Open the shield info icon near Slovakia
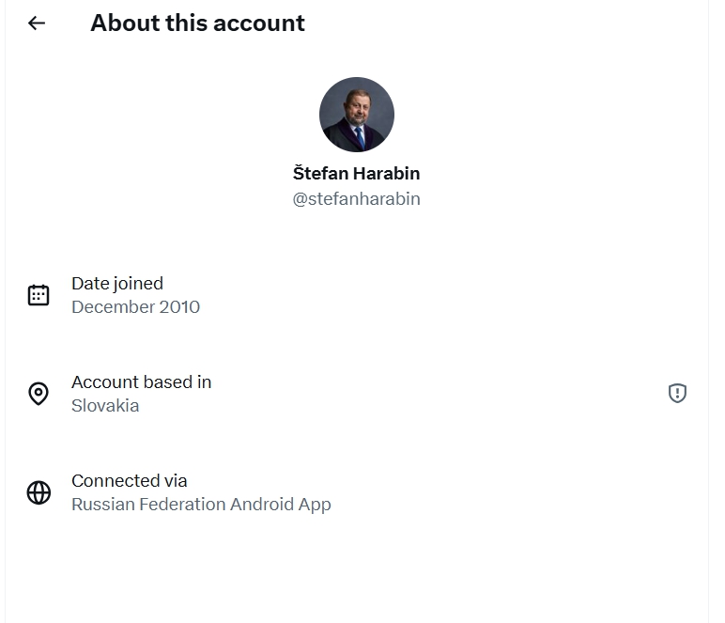Viewport: 725px width, 623px height. tap(677, 394)
